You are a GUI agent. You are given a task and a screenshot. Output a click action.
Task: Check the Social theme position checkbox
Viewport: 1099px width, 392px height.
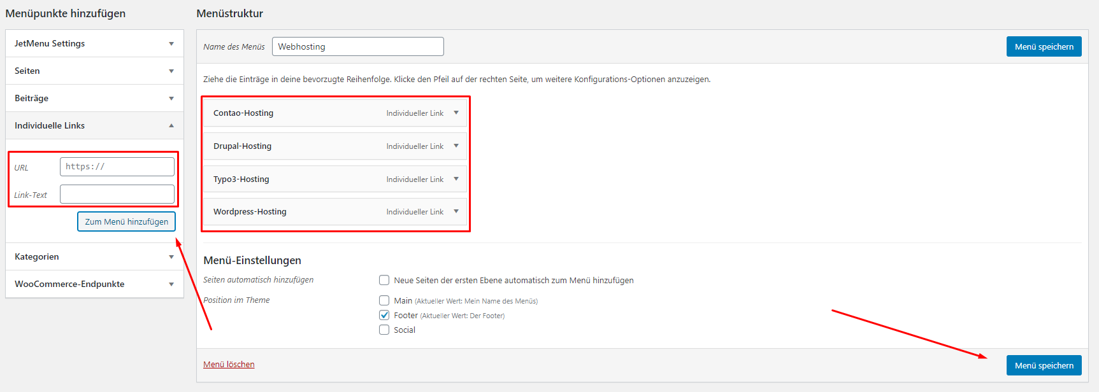click(x=384, y=330)
